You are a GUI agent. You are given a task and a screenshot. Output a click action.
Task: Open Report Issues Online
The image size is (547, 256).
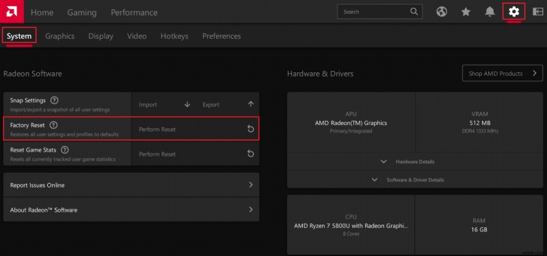[x=131, y=185]
